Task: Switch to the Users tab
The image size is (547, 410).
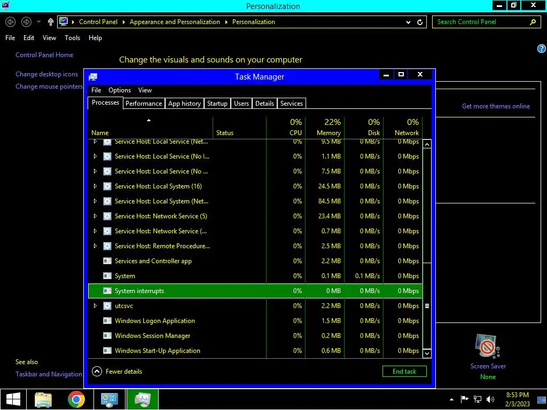Action: (241, 104)
